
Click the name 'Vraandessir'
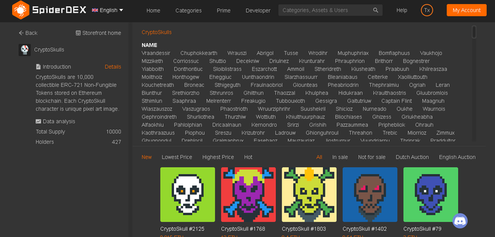pyautogui.click(x=155, y=53)
